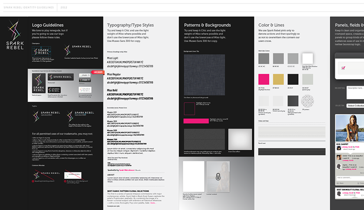
Task: Select the pink highlight color swatch
Action: pos(264,79)
